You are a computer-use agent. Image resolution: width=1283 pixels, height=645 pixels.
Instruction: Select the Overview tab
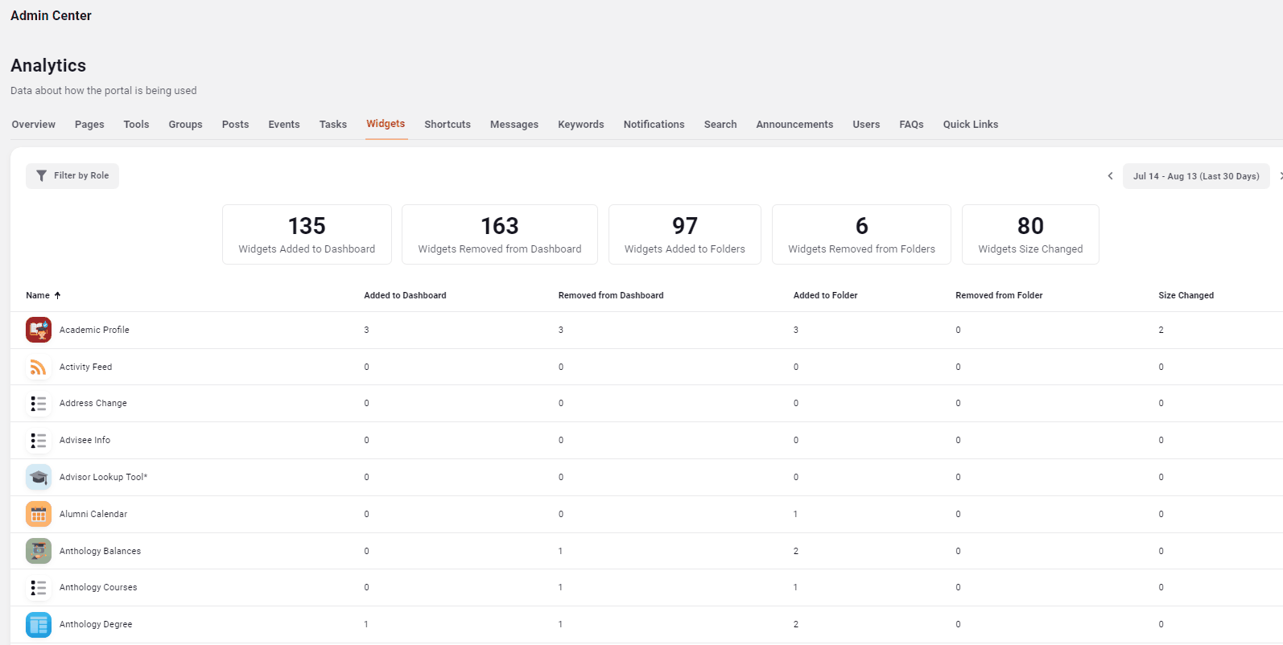click(34, 125)
